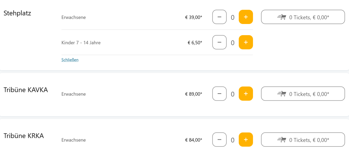Add one Tribüne KRKA adult ticket
This screenshot has height=160, width=349.
tap(246, 140)
